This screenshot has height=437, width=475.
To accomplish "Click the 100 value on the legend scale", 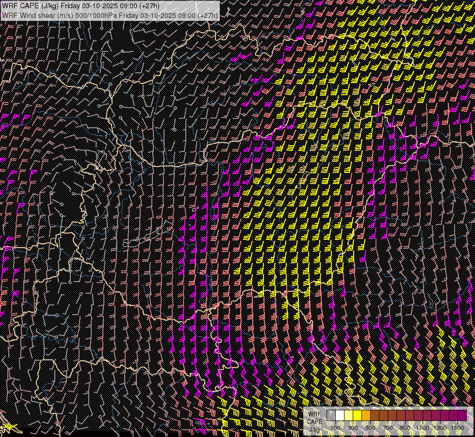I will (x=335, y=427).
